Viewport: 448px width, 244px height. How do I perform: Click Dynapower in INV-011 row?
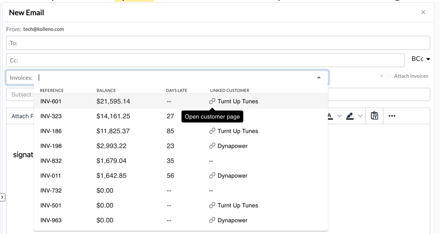pyautogui.click(x=233, y=176)
